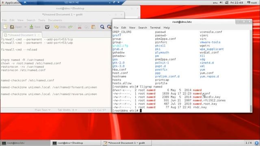
Task: Click the blue notification icon in bottom corner
Action: tap(257, 143)
